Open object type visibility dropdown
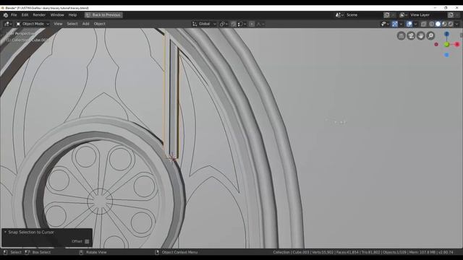 point(385,24)
